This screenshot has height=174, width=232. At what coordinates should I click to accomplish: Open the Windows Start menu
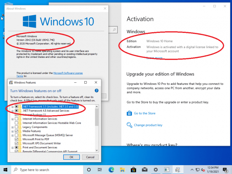click(x=5, y=170)
